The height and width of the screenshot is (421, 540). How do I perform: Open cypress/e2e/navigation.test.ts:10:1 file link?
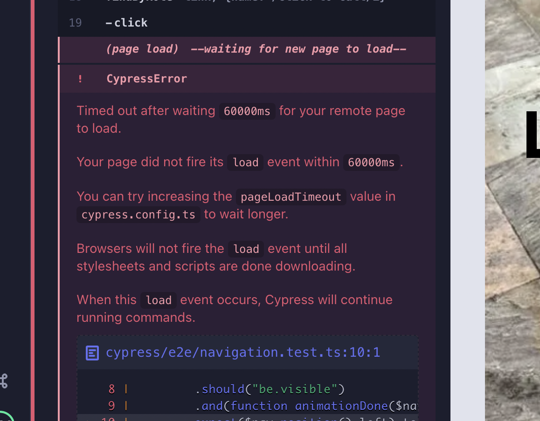243,353
